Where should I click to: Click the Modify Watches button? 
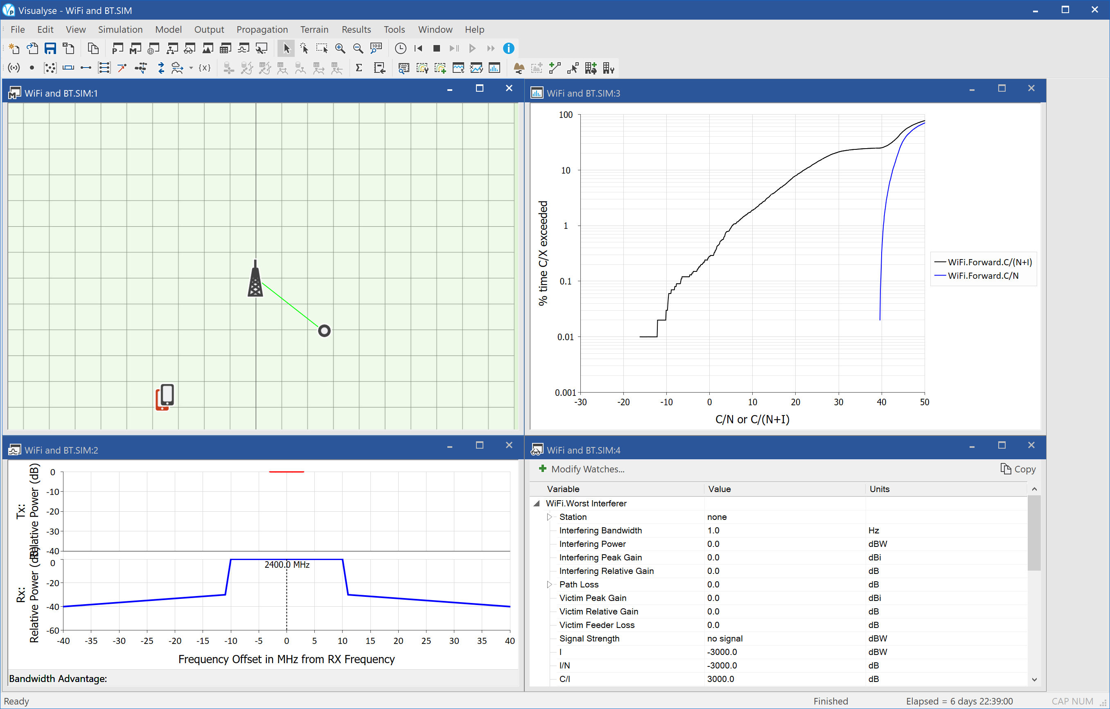pos(582,469)
